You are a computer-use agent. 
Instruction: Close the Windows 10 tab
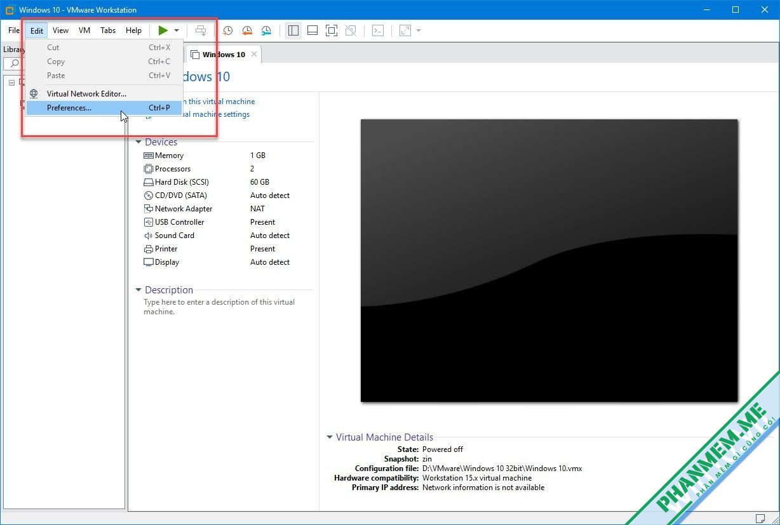[x=254, y=54]
